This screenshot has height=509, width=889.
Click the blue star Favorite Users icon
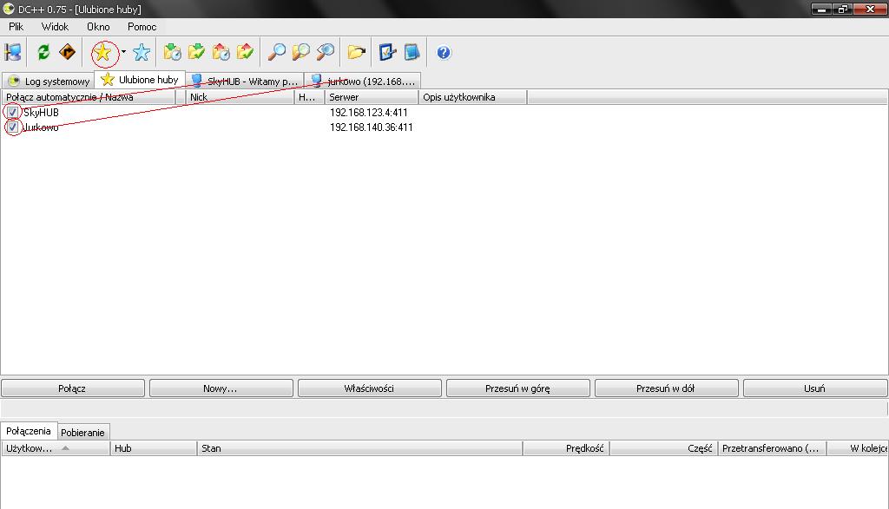click(142, 53)
